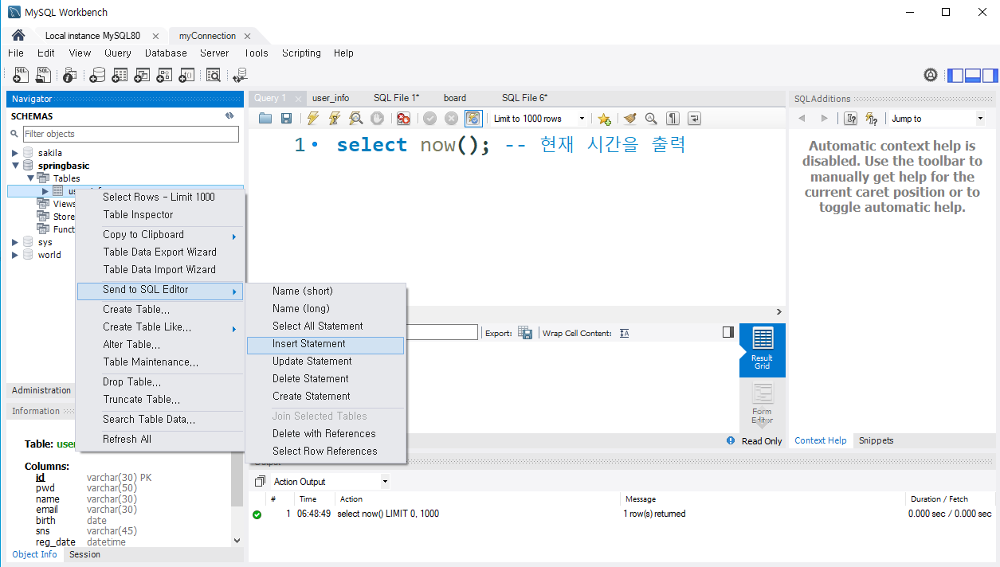The height and width of the screenshot is (567, 1000).
Task: Open SQL script file toolbar icon
Action: (x=44, y=75)
